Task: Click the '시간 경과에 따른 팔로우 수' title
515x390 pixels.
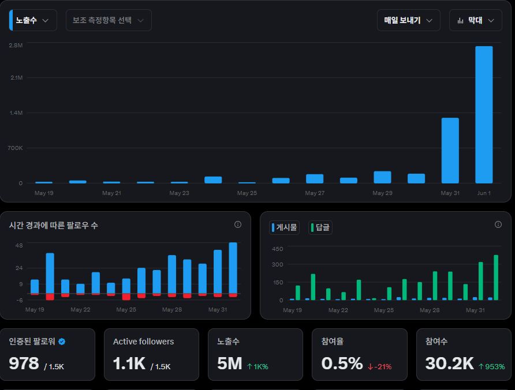Action: click(54, 226)
